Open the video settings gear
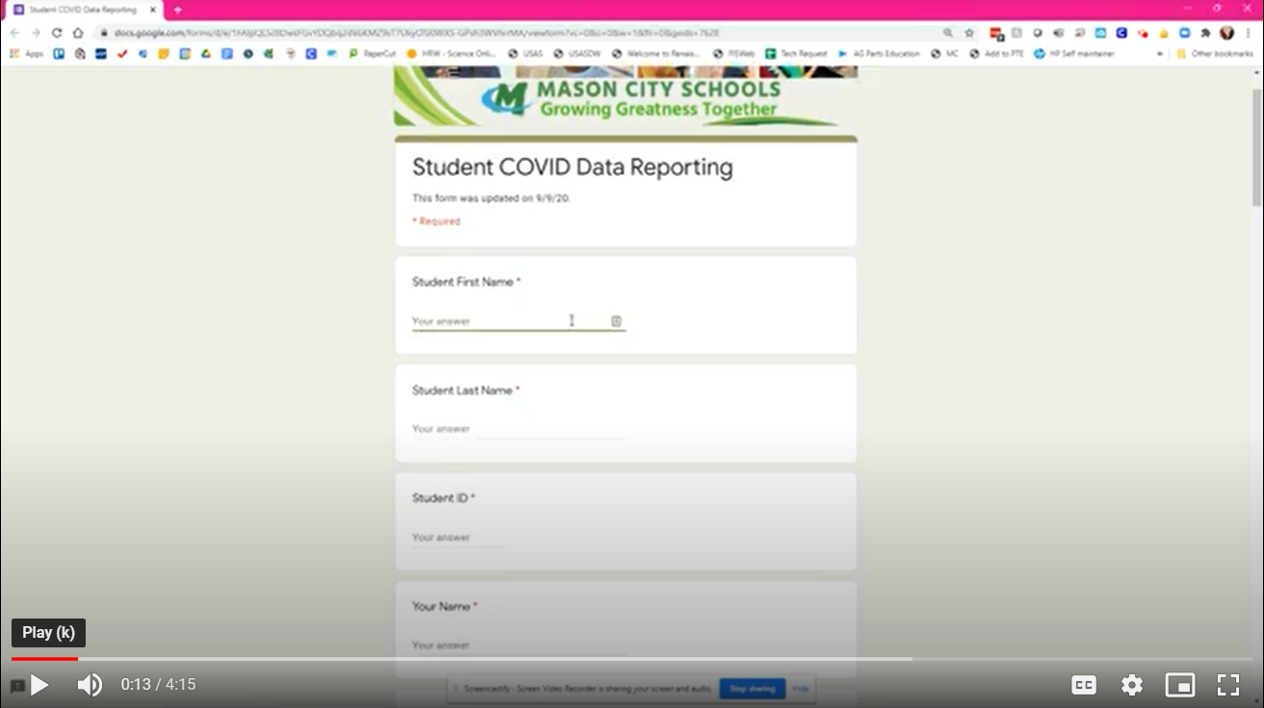1264x708 pixels. click(x=1132, y=685)
